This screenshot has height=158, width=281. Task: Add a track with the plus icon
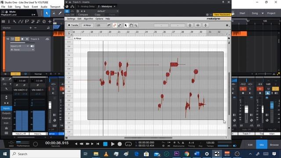pyautogui.click(x=50, y=22)
